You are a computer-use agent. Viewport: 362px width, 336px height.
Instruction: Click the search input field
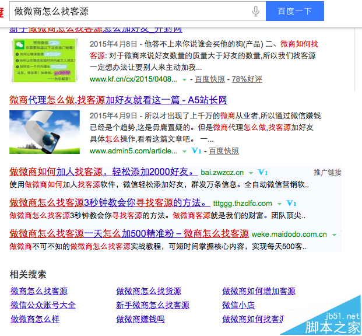[128, 11]
